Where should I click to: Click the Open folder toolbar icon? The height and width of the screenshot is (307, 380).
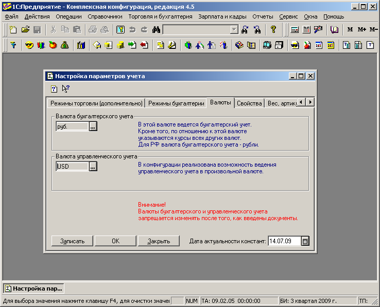25,29
